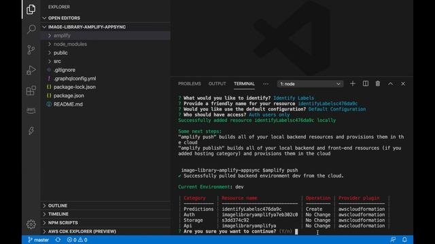Expand the node_modules folder
Screen dimensions: 435x244
coord(105,44)
